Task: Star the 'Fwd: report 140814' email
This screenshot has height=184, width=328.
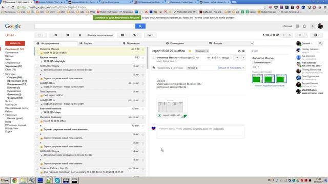Action: (143, 92)
